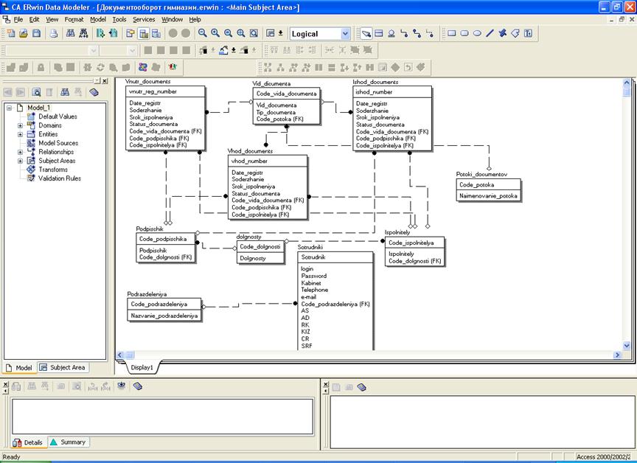Select the Display1 diagram tab
The width and height of the screenshot is (637, 463).
click(x=142, y=367)
